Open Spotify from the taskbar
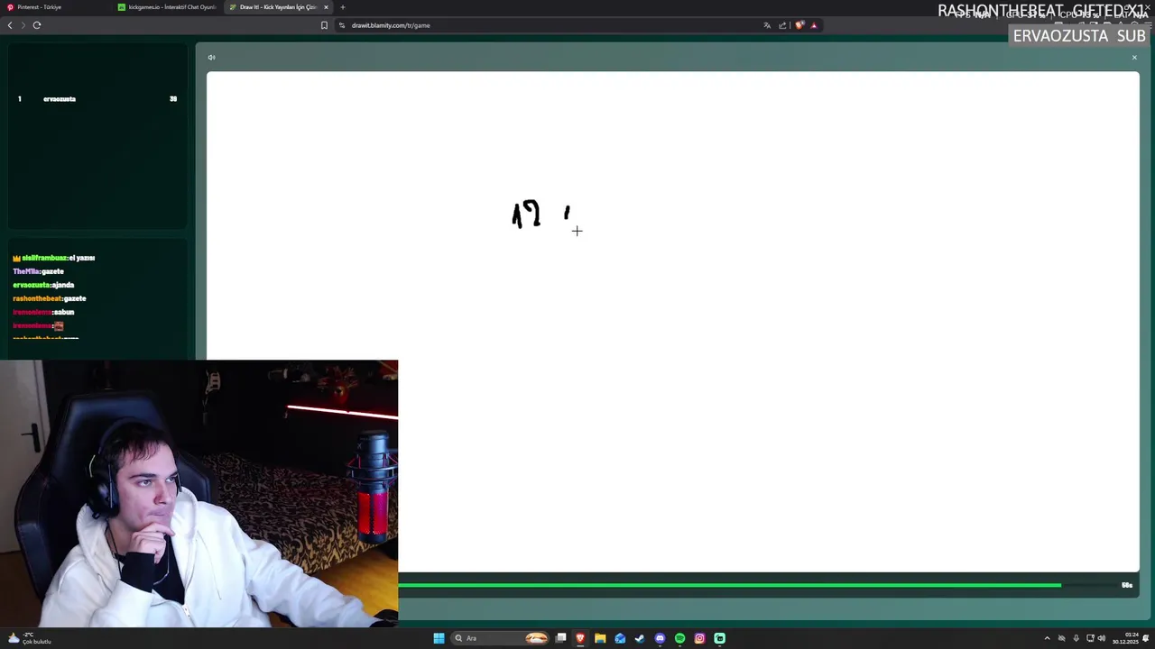Viewport: 1155px width, 649px height. pos(679,638)
